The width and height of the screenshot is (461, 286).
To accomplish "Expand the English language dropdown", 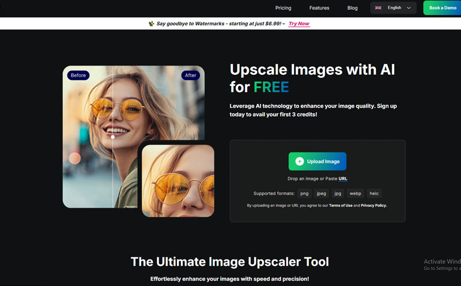I will (x=394, y=8).
